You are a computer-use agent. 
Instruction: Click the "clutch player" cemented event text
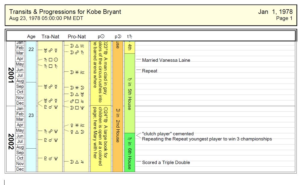click(168, 134)
